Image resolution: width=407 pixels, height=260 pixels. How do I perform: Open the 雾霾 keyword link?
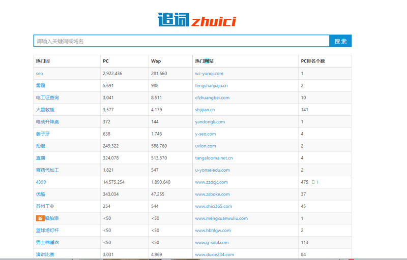[x=40, y=86]
